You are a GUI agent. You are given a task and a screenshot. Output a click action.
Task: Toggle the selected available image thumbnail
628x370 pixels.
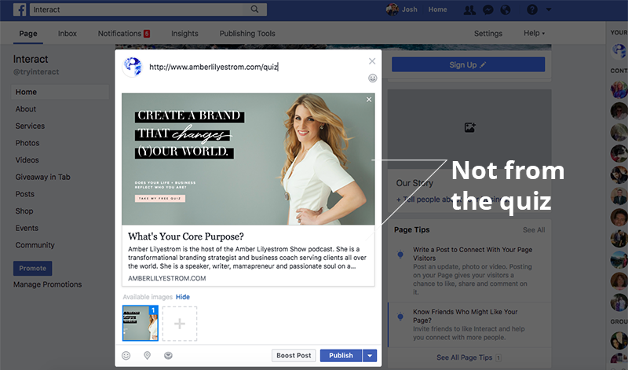pos(141,323)
